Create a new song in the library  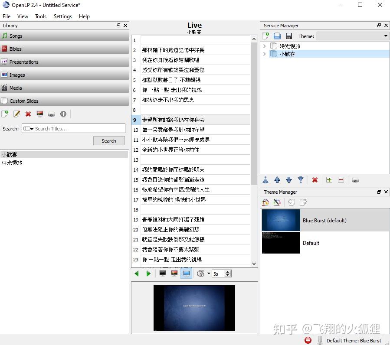click(x=5, y=114)
